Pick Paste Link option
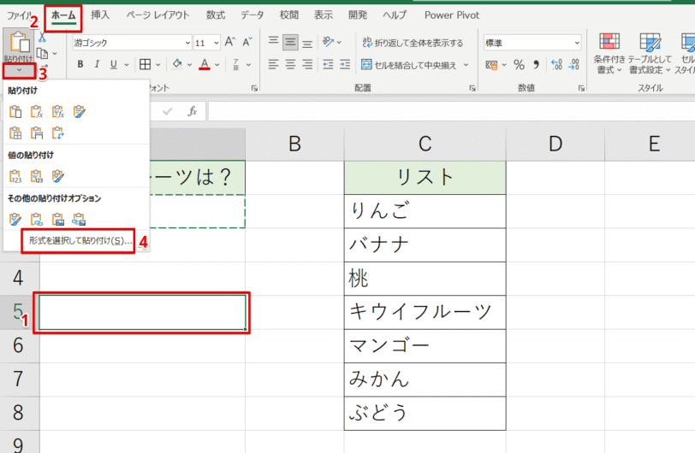This screenshot has height=453, width=695. click(37, 219)
